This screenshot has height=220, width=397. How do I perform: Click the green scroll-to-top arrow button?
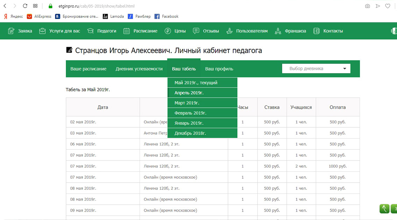pyautogui.click(x=384, y=209)
